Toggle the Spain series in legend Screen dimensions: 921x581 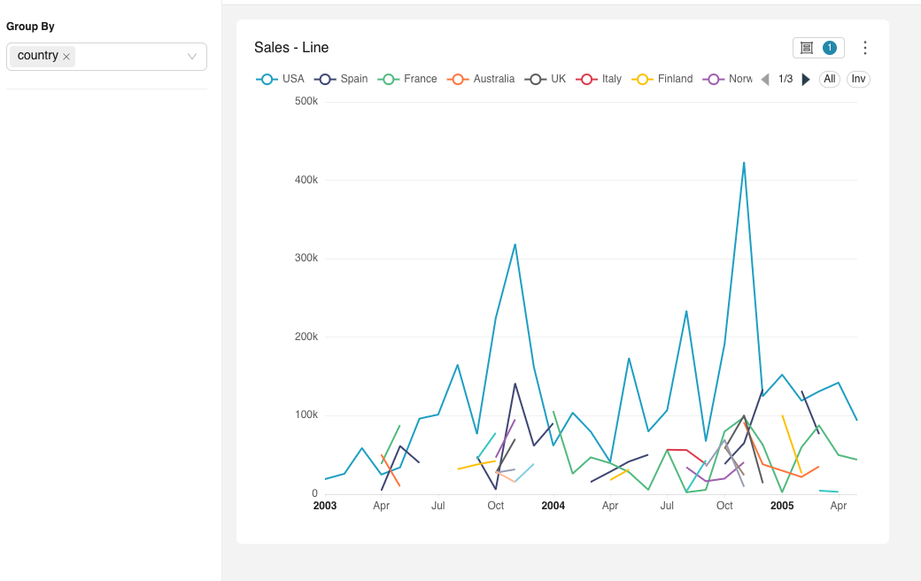[342, 79]
